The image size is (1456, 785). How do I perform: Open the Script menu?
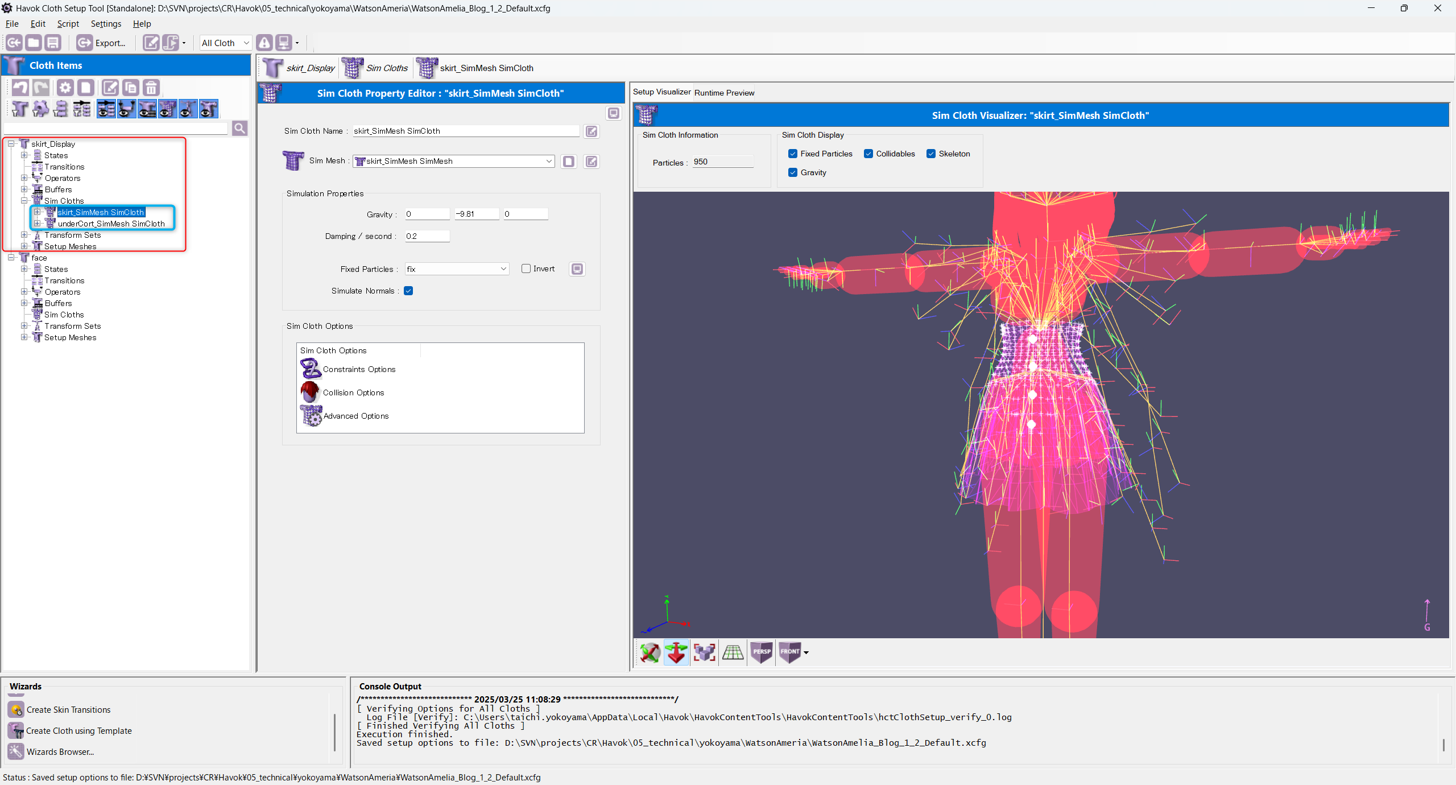(x=68, y=24)
